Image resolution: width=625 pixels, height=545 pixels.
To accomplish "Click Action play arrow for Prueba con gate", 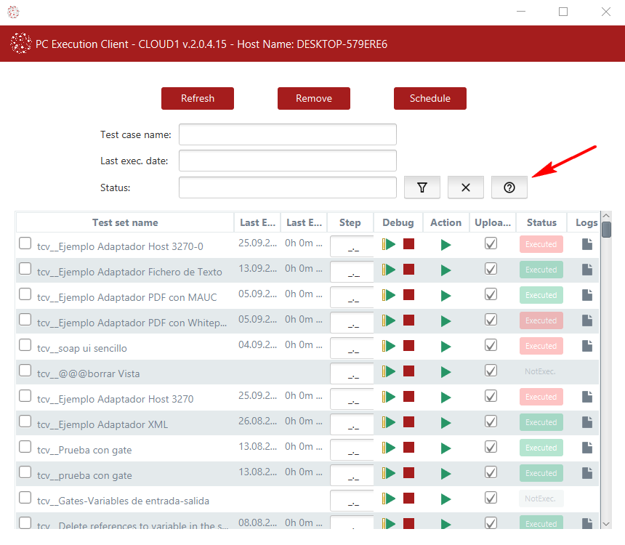I will [445, 448].
